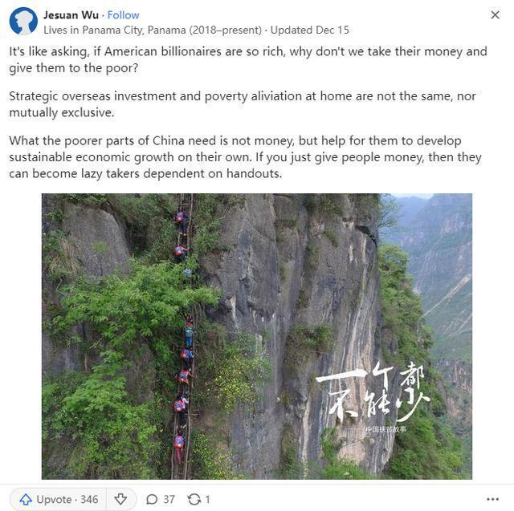The width and height of the screenshot is (514, 511).
Task: Click the share count 1
Action: pyautogui.click(x=207, y=499)
